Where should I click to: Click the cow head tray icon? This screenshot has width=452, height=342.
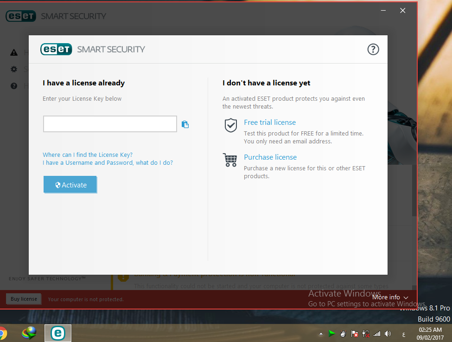click(x=343, y=334)
